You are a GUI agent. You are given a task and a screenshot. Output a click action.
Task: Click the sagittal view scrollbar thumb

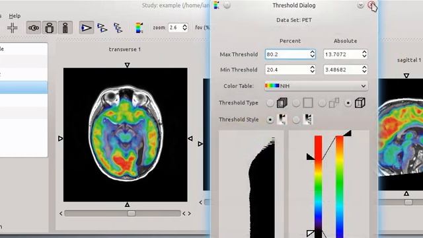point(408,202)
